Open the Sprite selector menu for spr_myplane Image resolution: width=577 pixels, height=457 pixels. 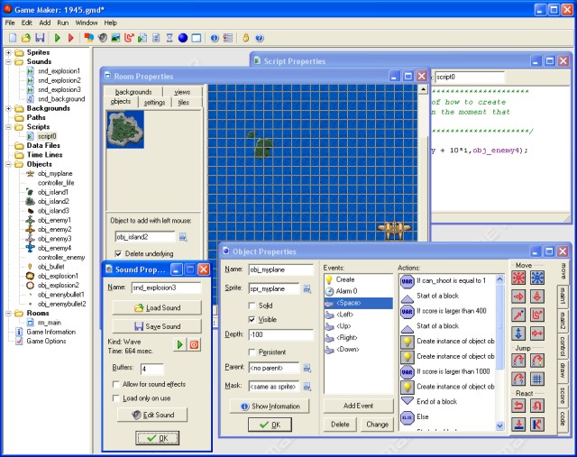307,289
